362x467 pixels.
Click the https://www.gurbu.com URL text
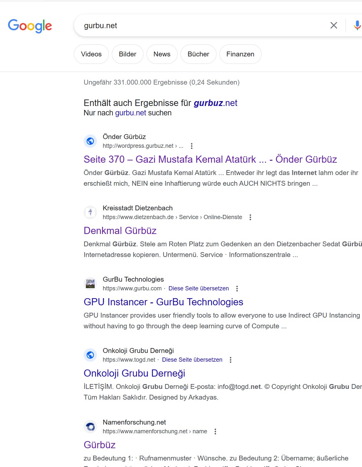[x=132, y=288]
